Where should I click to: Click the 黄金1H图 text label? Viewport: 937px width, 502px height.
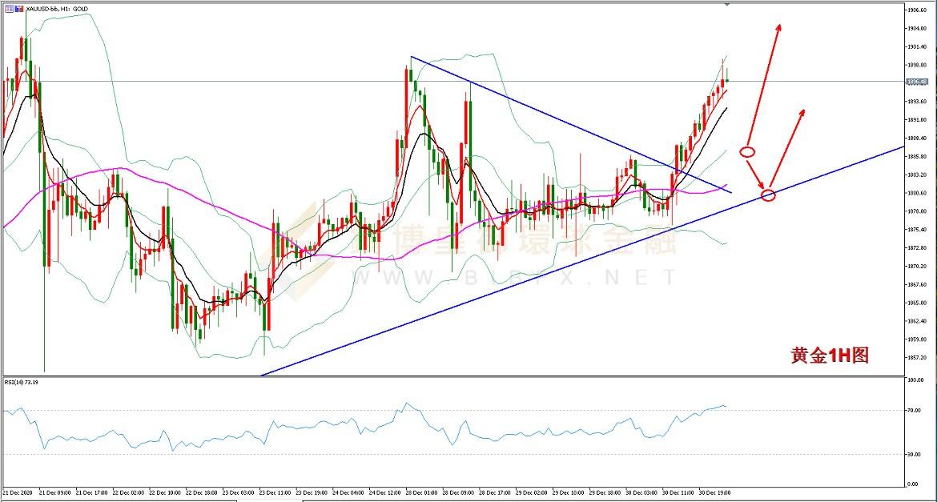point(829,355)
